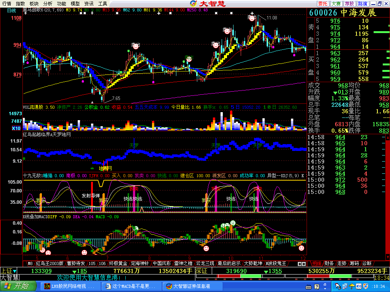Click the 地地网 signal label in indicator panel
Image resolution: width=390 pixels, height=292 pixels.
pos(105,168)
